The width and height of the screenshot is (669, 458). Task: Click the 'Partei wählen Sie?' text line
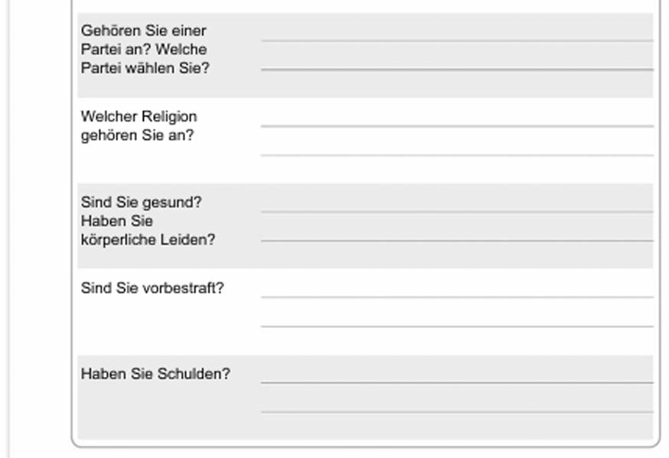[x=145, y=68]
